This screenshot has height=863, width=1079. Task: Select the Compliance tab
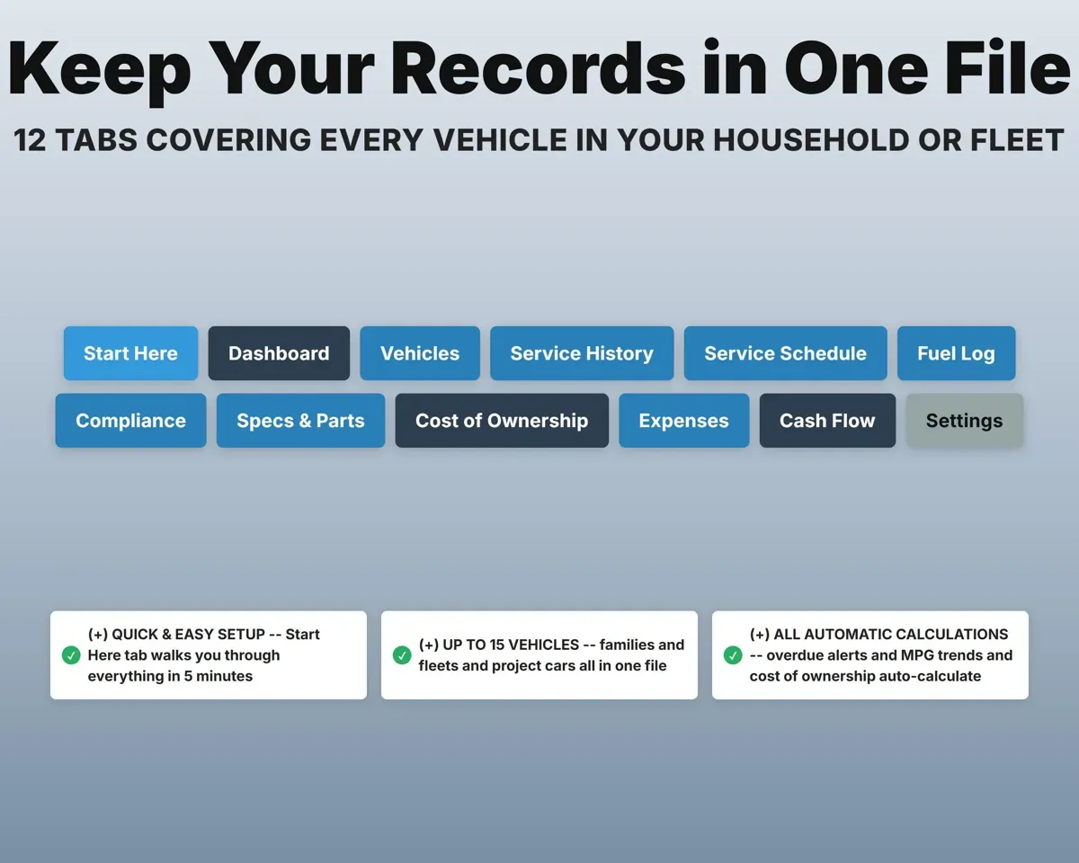click(x=130, y=421)
